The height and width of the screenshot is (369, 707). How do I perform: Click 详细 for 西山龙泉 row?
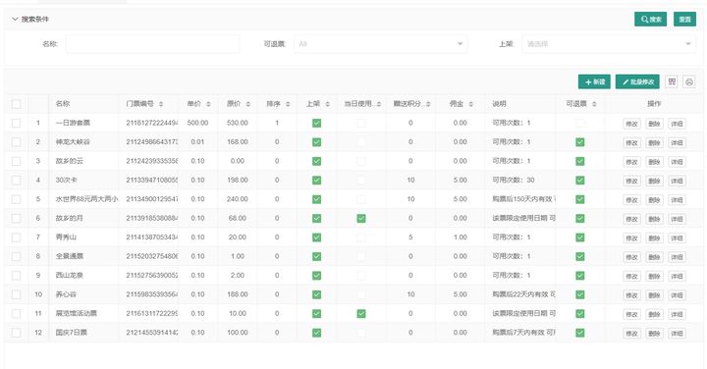point(677,276)
